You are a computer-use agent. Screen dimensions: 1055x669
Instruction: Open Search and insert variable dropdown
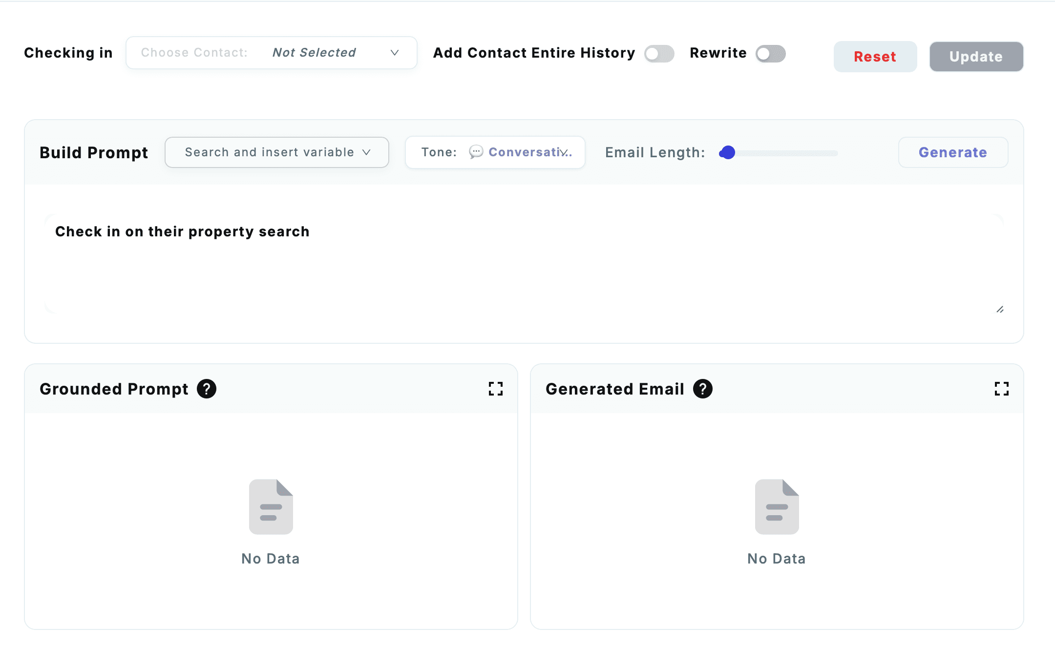point(277,152)
